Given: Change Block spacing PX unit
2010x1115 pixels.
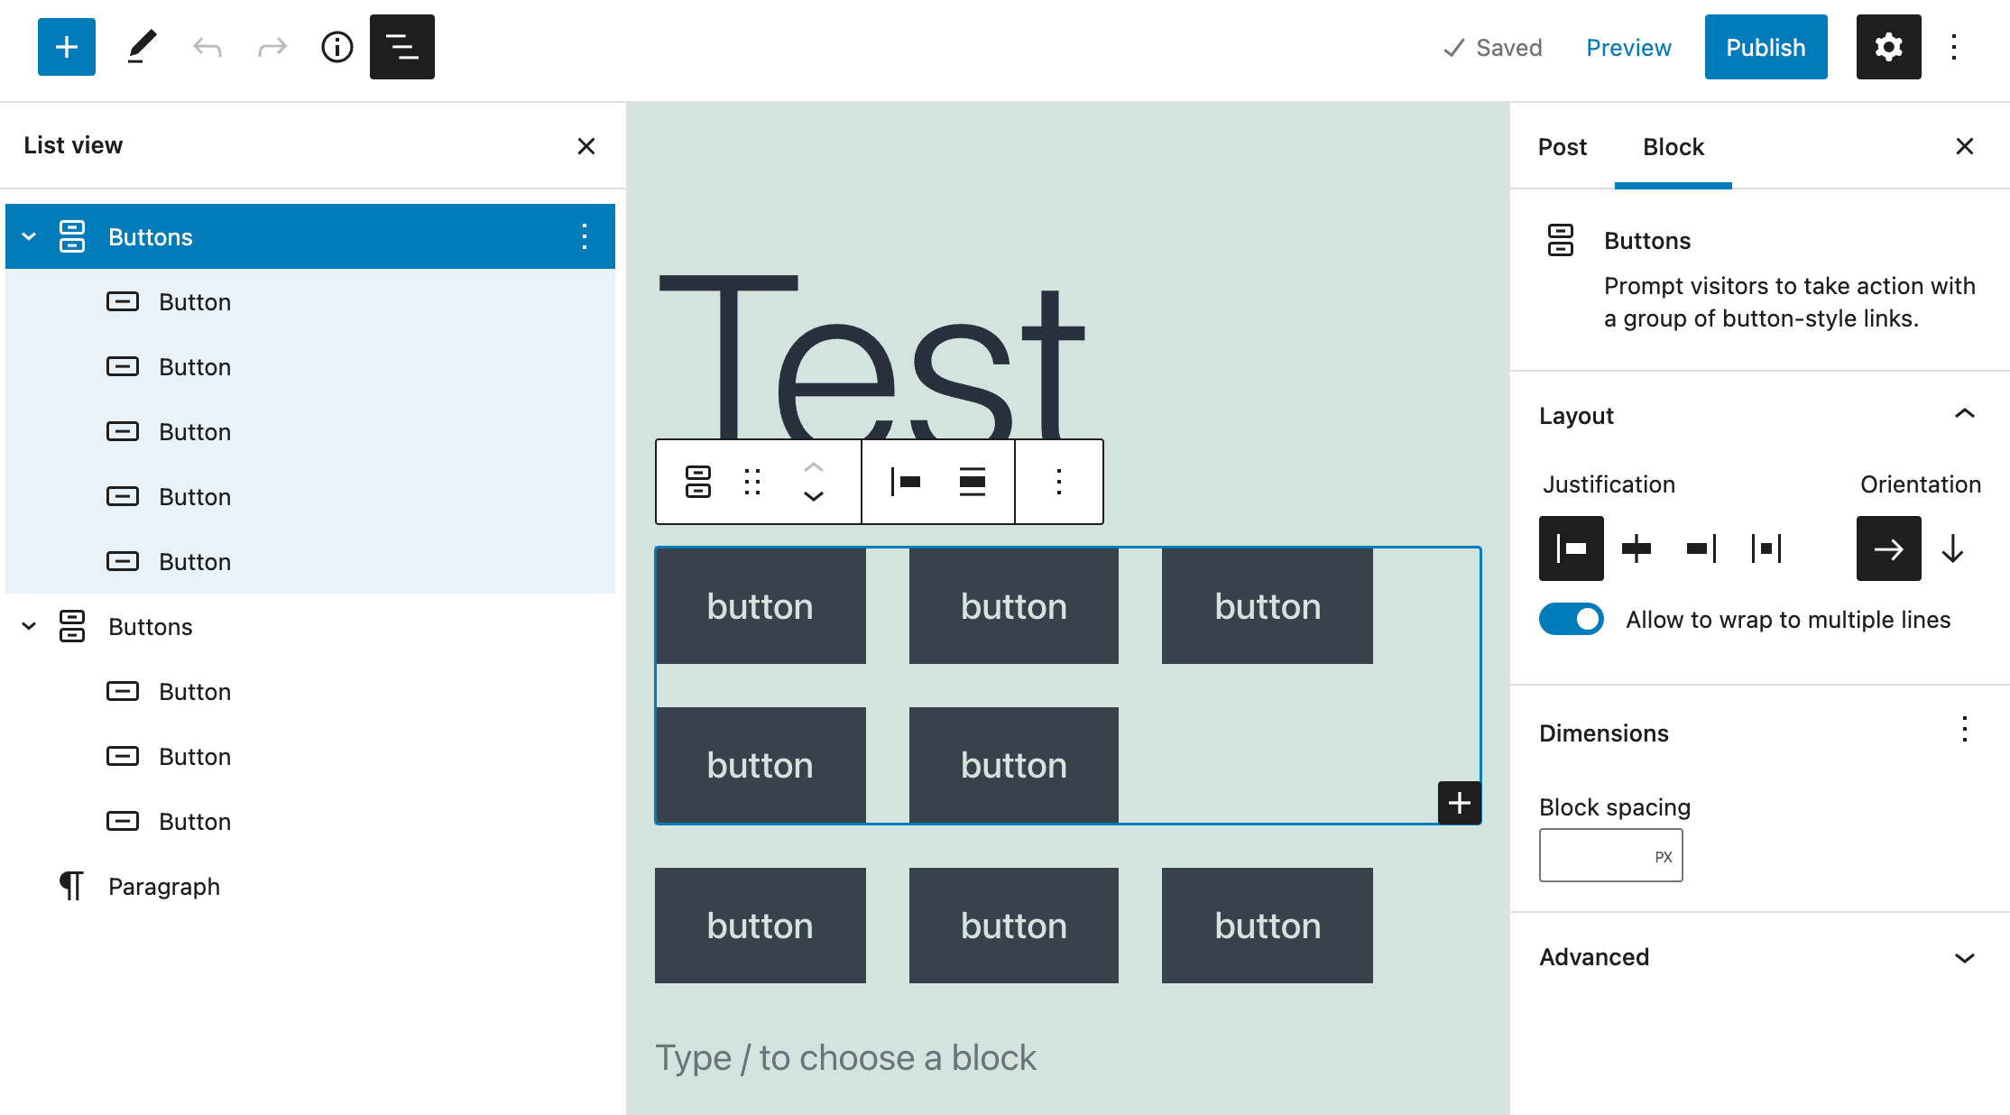Looking at the screenshot, I should [1664, 856].
